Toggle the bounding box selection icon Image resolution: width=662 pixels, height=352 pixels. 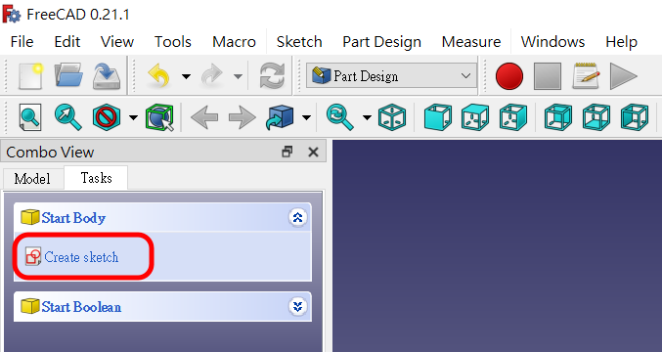tap(159, 117)
